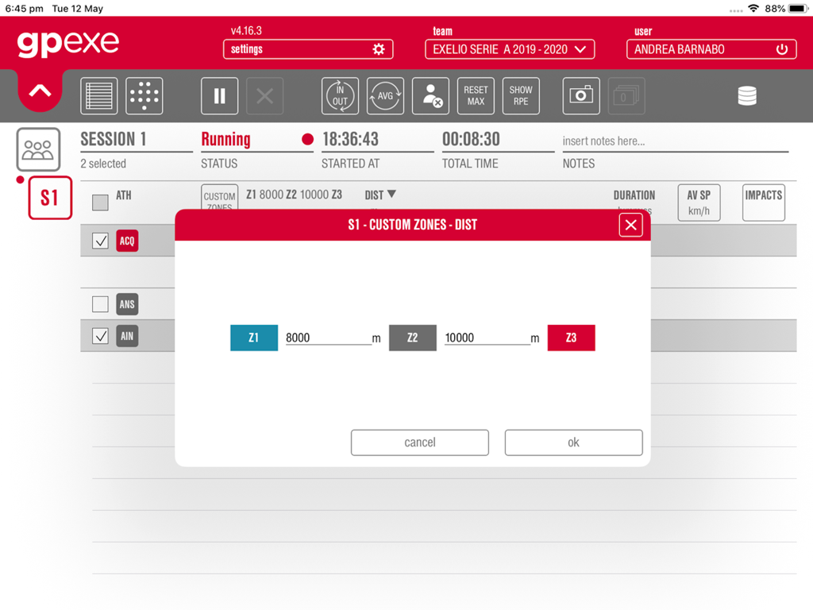
Task: Take a snapshot with the camera icon
Action: tap(582, 95)
